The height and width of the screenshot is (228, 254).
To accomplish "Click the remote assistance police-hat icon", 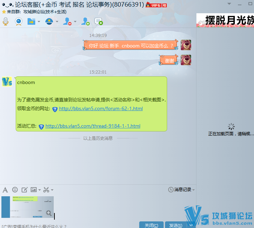I will tap(49, 21).
